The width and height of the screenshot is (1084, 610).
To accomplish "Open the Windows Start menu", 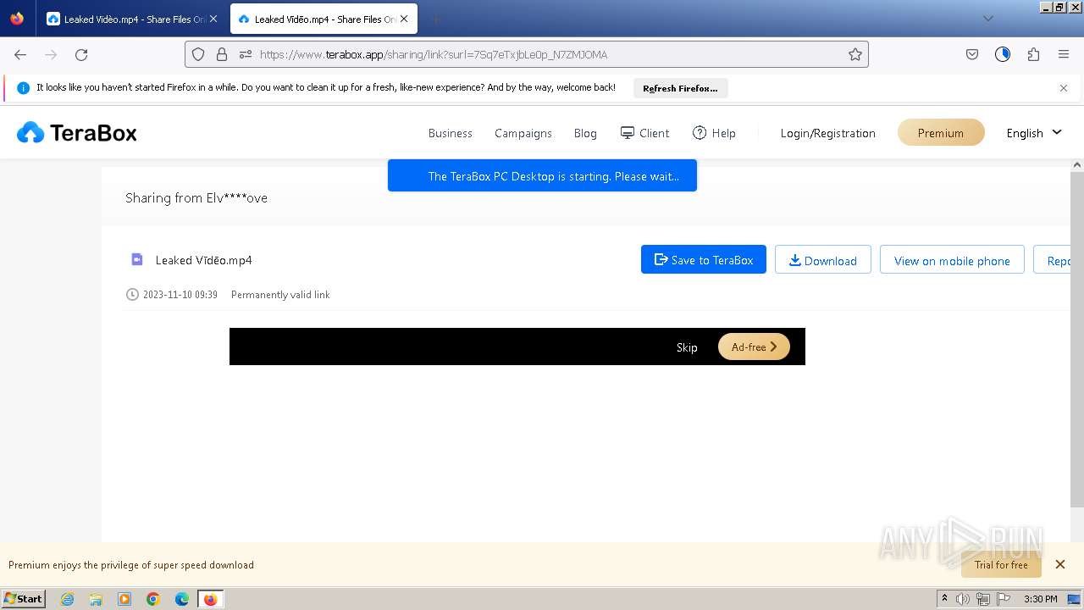I will pos(23,599).
